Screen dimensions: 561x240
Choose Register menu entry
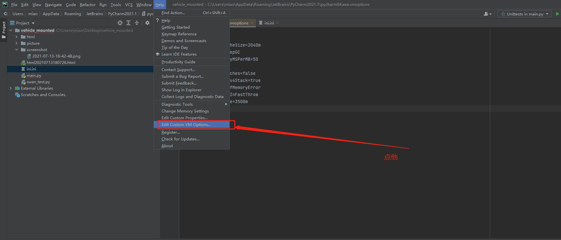pos(192,132)
